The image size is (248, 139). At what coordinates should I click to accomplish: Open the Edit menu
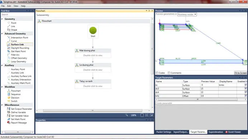click(9, 6)
